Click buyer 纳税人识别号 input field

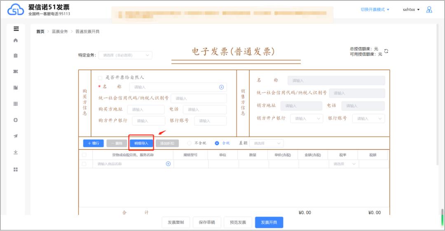coord(199,98)
